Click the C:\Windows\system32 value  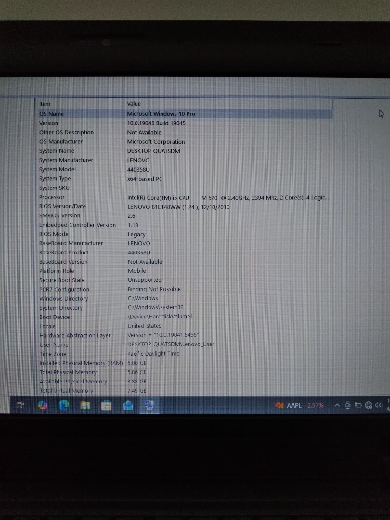156,307
